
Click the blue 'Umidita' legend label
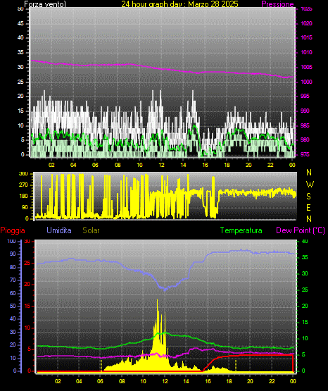tap(59, 230)
